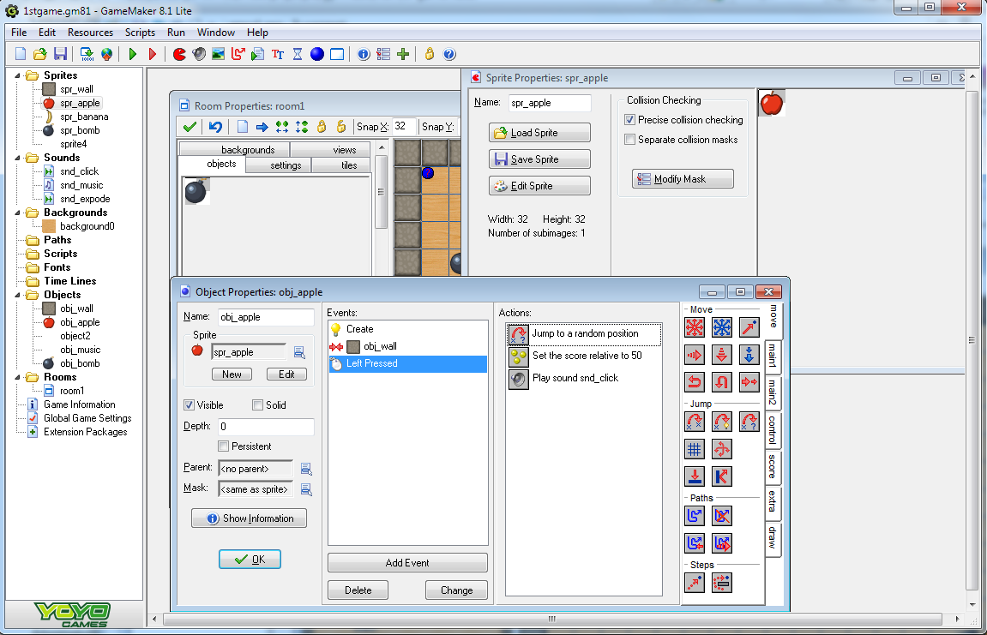Click the room editor undo arrow icon
Viewport: 987px width, 635px height.
click(x=215, y=127)
